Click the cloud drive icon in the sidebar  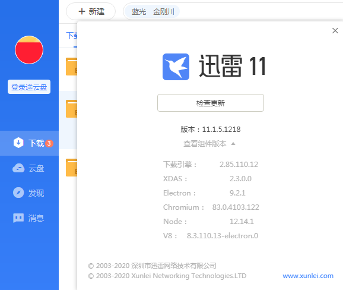click(18, 168)
